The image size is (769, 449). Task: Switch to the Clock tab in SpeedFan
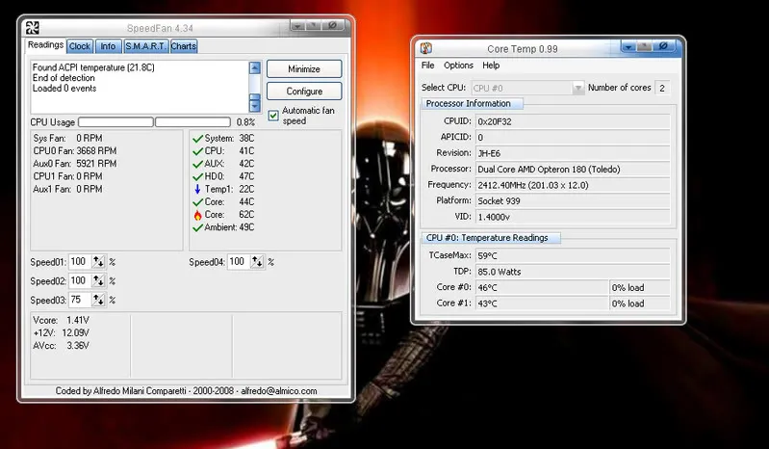pyautogui.click(x=80, y=46)
